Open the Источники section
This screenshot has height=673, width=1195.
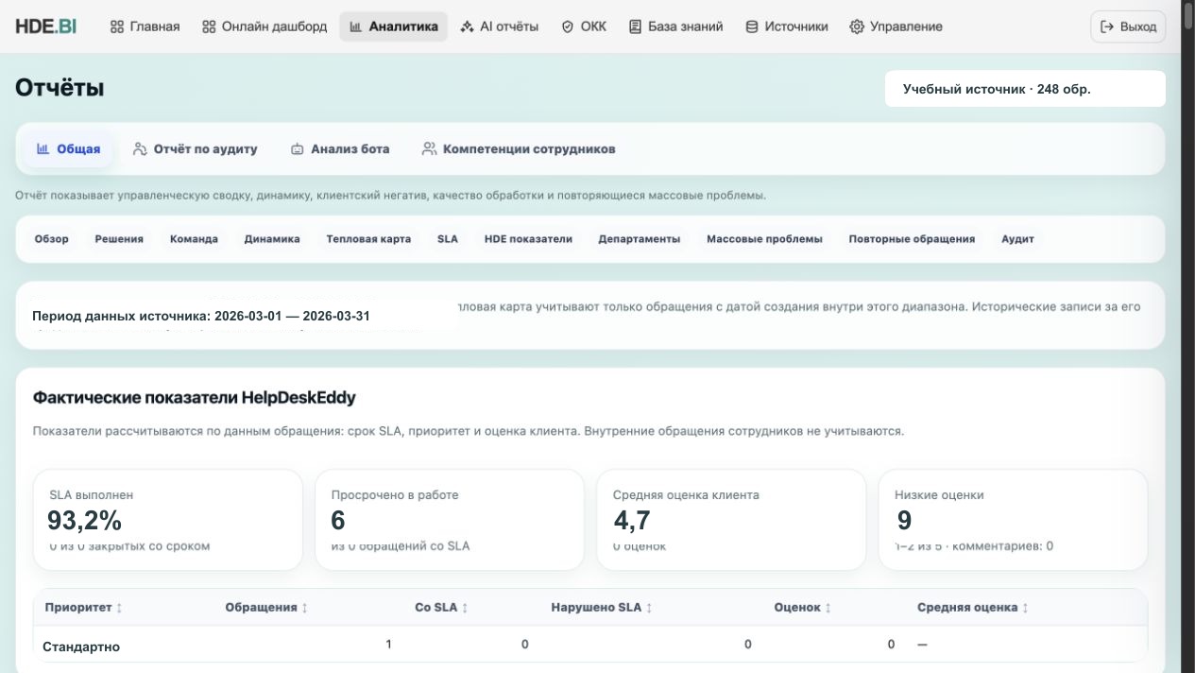tap(787, 26)
